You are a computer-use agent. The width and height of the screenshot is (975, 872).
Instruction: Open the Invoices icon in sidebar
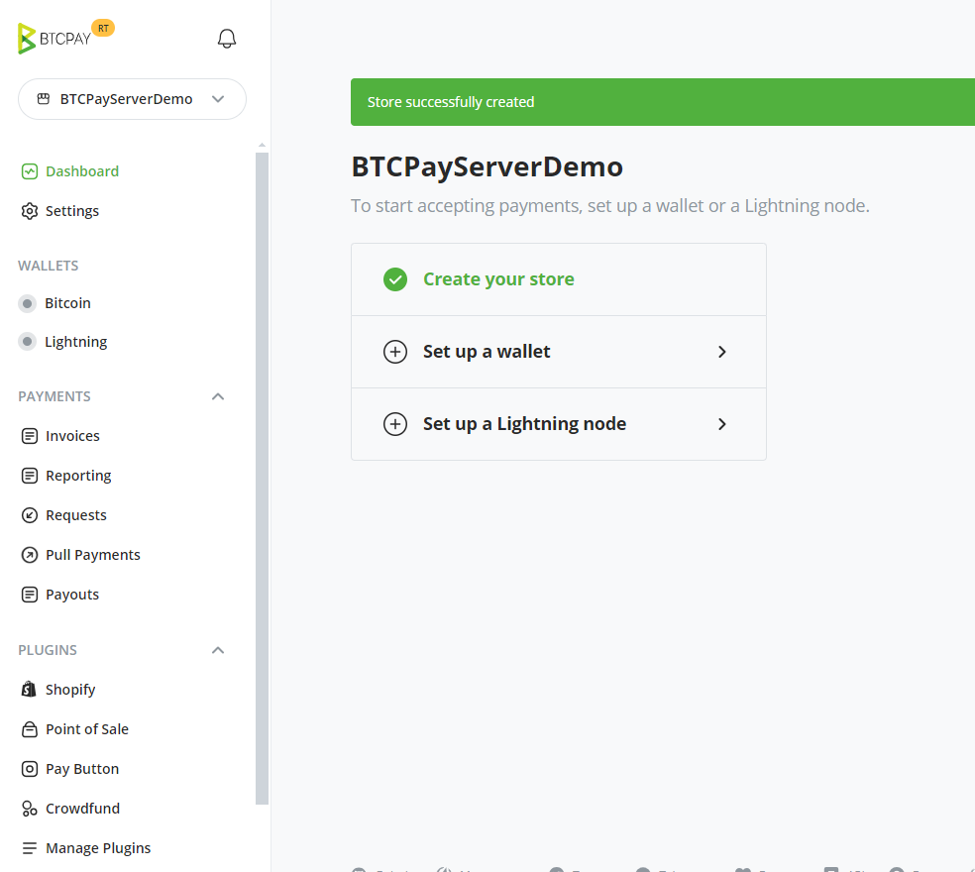click(x=30, y=436)
